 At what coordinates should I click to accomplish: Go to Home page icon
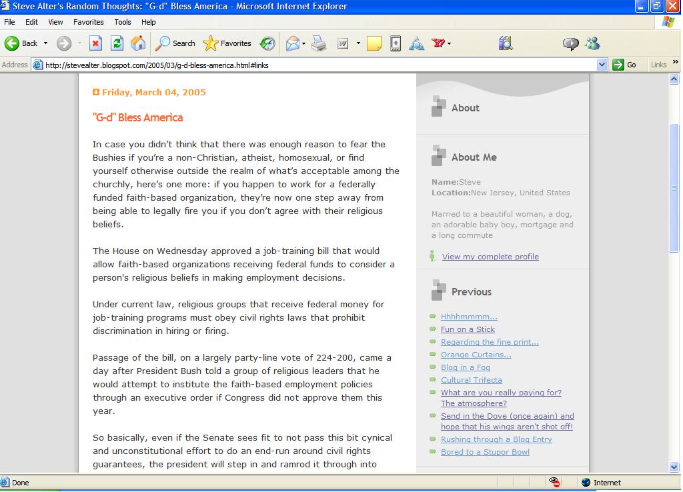tap(138, 43)
